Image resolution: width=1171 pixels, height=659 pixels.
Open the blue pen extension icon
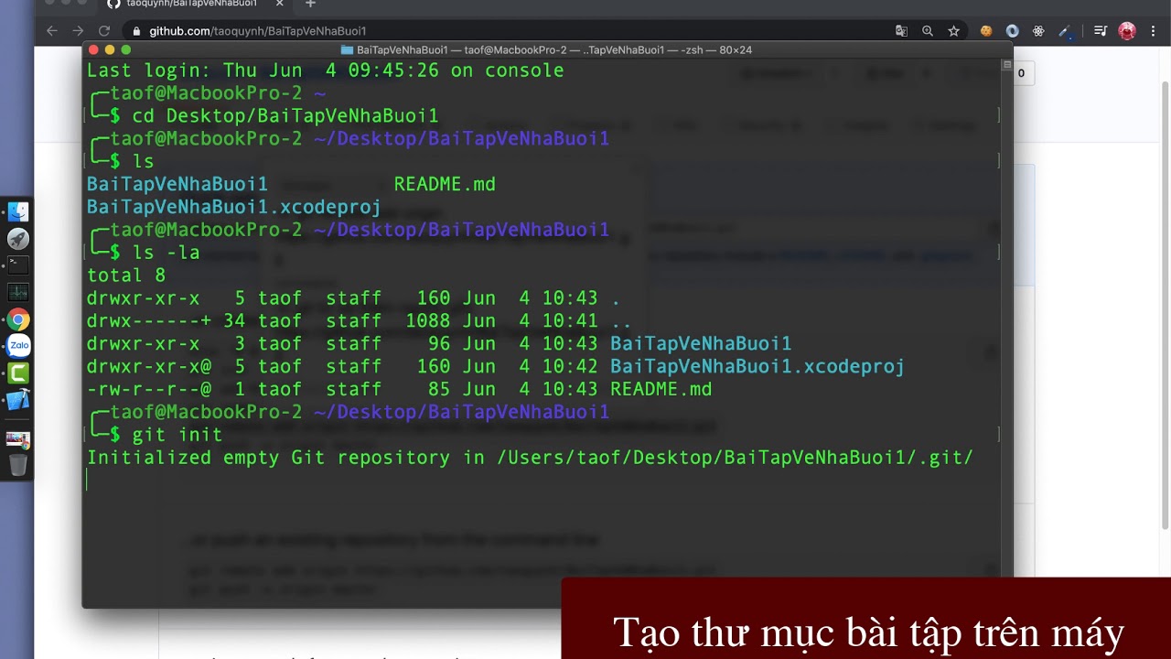click(x=1065, y=31)
